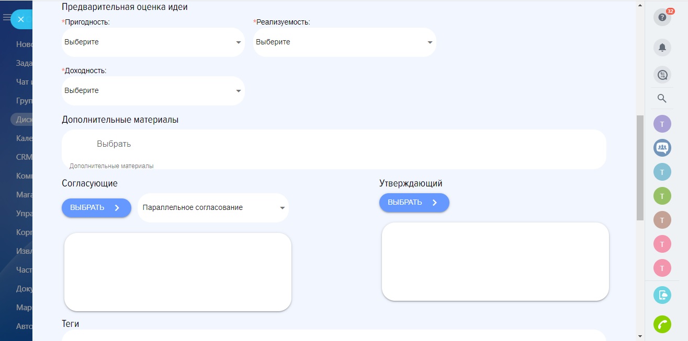Image resolution: width=688 pixels, height=341 pixels.
Task: Click ВЫБРАТЬ button under Согласующие
Action: [96, 208]
